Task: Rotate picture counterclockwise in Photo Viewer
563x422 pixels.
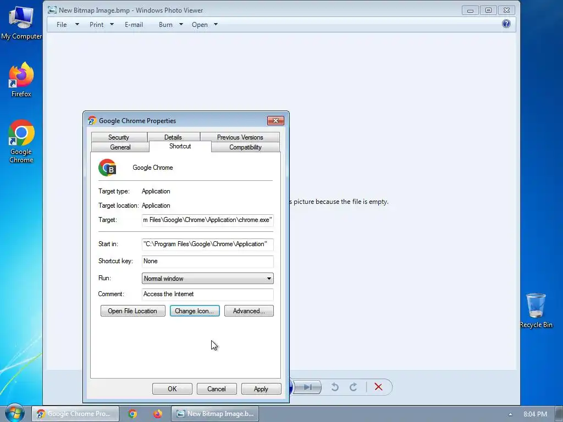Action: tap(335, 387)
